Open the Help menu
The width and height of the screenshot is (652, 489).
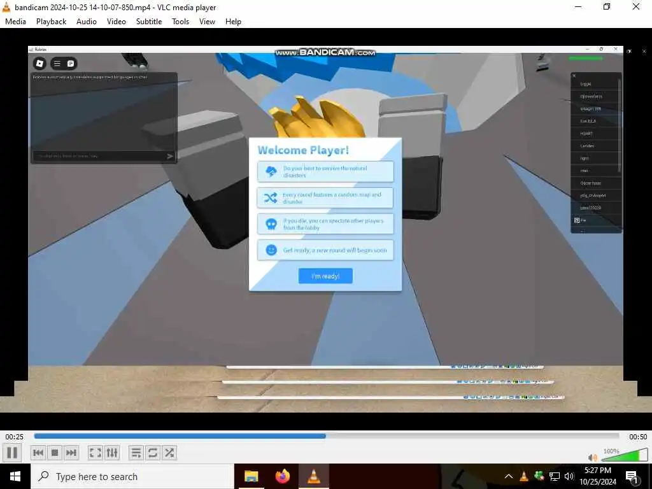(233, 22)
